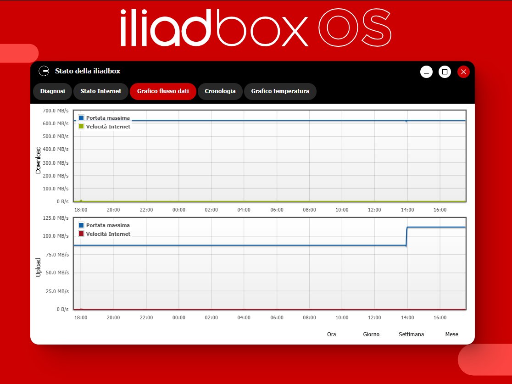
Task: Select the Grafico flusso dati tab
Action: click(163, 91)
